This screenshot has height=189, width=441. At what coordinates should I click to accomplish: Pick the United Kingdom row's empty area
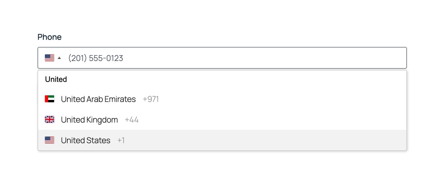tap(272, 120)
